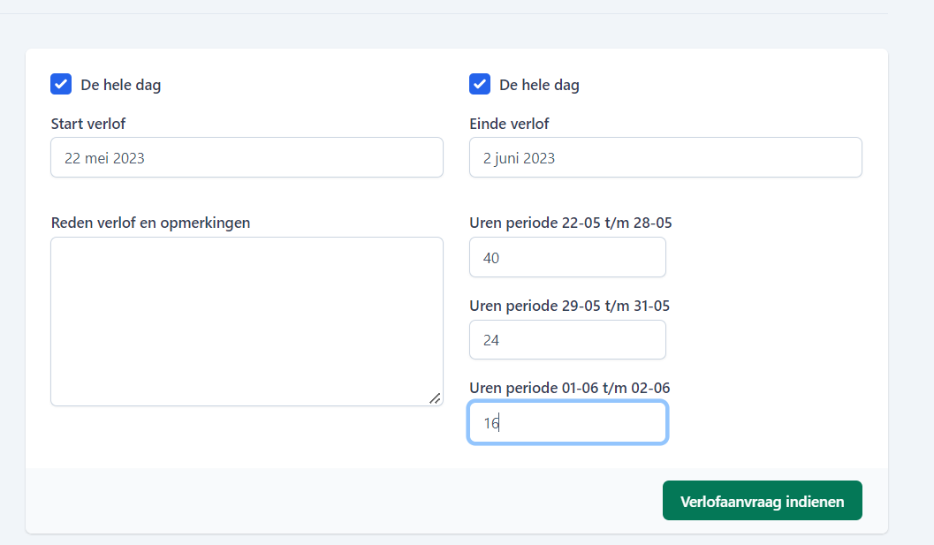Viewport: 934px width, 545px height.
Task: Open the Start verlof date field
Action: pos(247,157)
